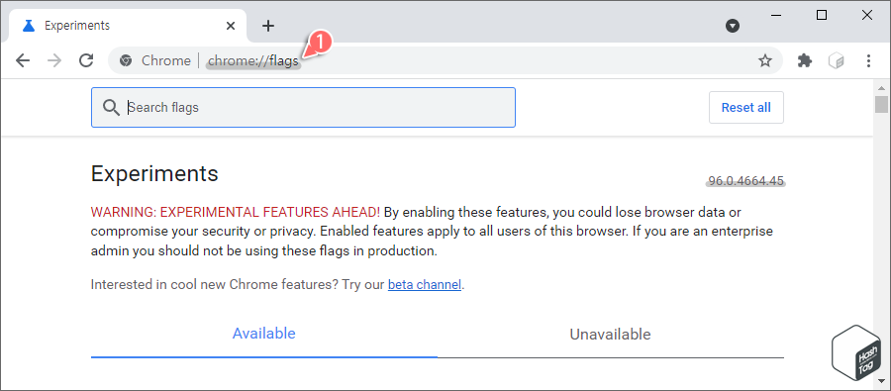Screen dimensions: 891x391
Task: Click the page's vertical scrollbar thumb
Action: [x=881, y=105]
